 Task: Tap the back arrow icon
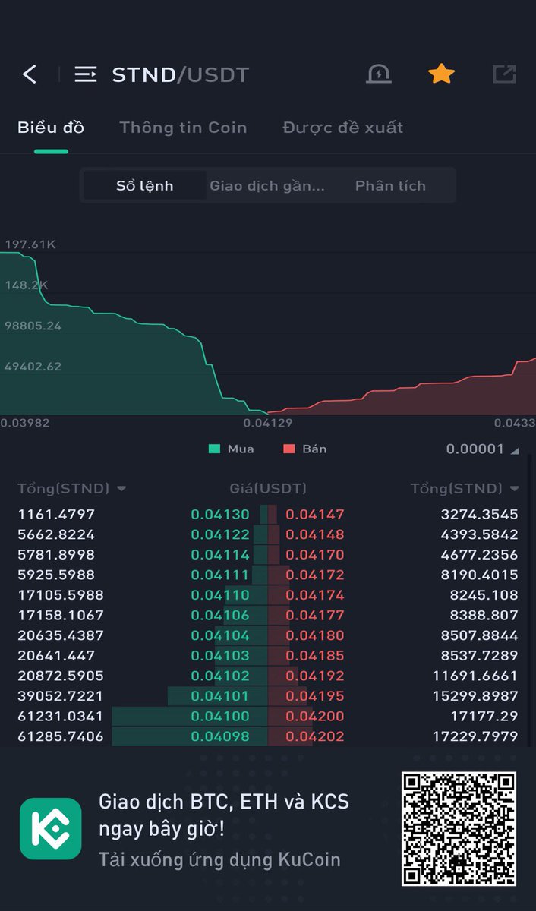[30, 74]
